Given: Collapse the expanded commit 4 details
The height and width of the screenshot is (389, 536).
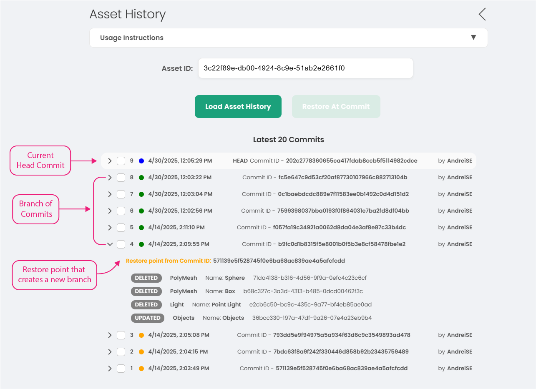Looking at the screenshot, I should pos(110,244).
